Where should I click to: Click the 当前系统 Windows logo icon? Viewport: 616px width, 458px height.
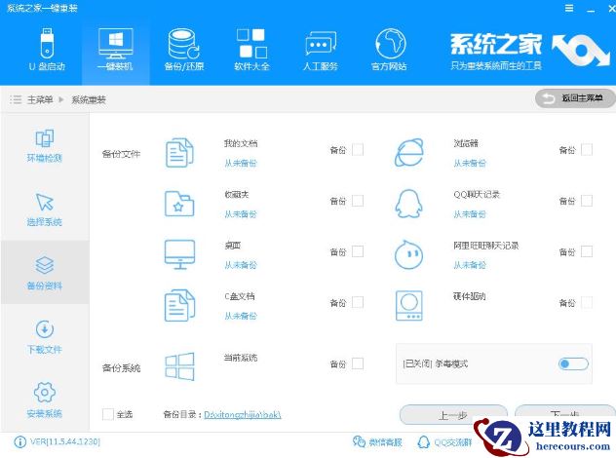pos(179,366)
